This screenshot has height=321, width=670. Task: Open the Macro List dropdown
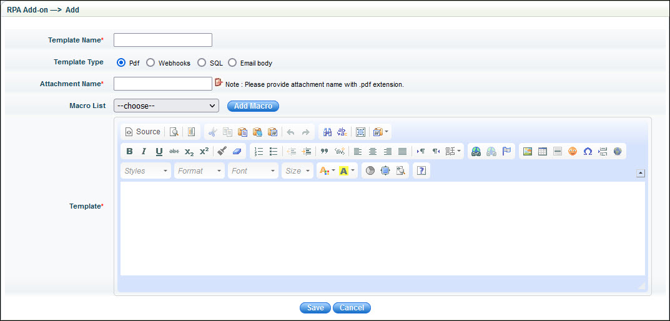click(x=166, y=106)
